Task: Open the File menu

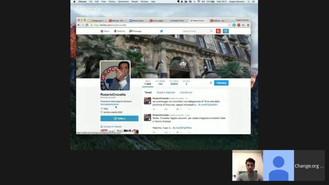Action: tap(91, 1)
